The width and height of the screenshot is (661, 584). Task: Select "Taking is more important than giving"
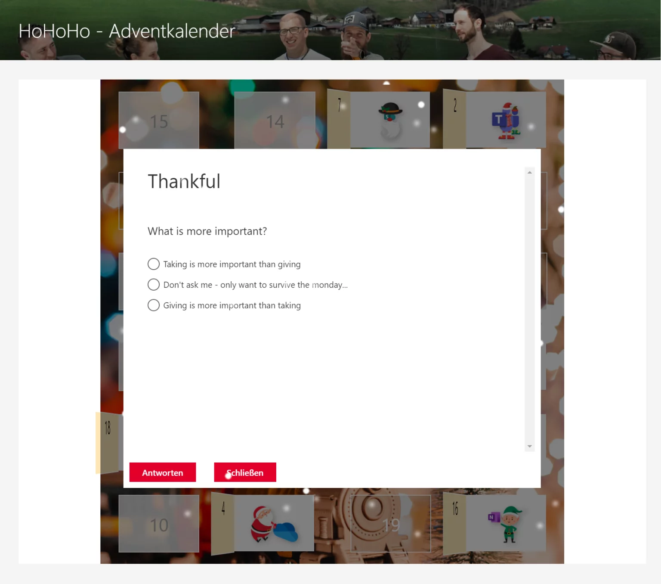(153, 264)
